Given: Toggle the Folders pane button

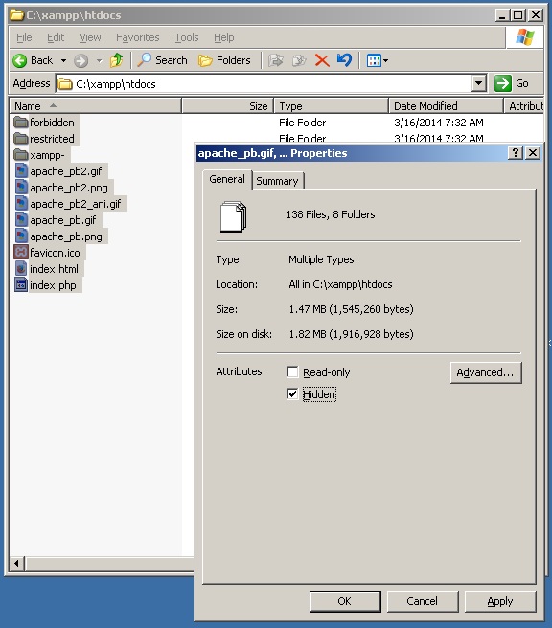Looking at the screenshot, I should click(224, 60).
